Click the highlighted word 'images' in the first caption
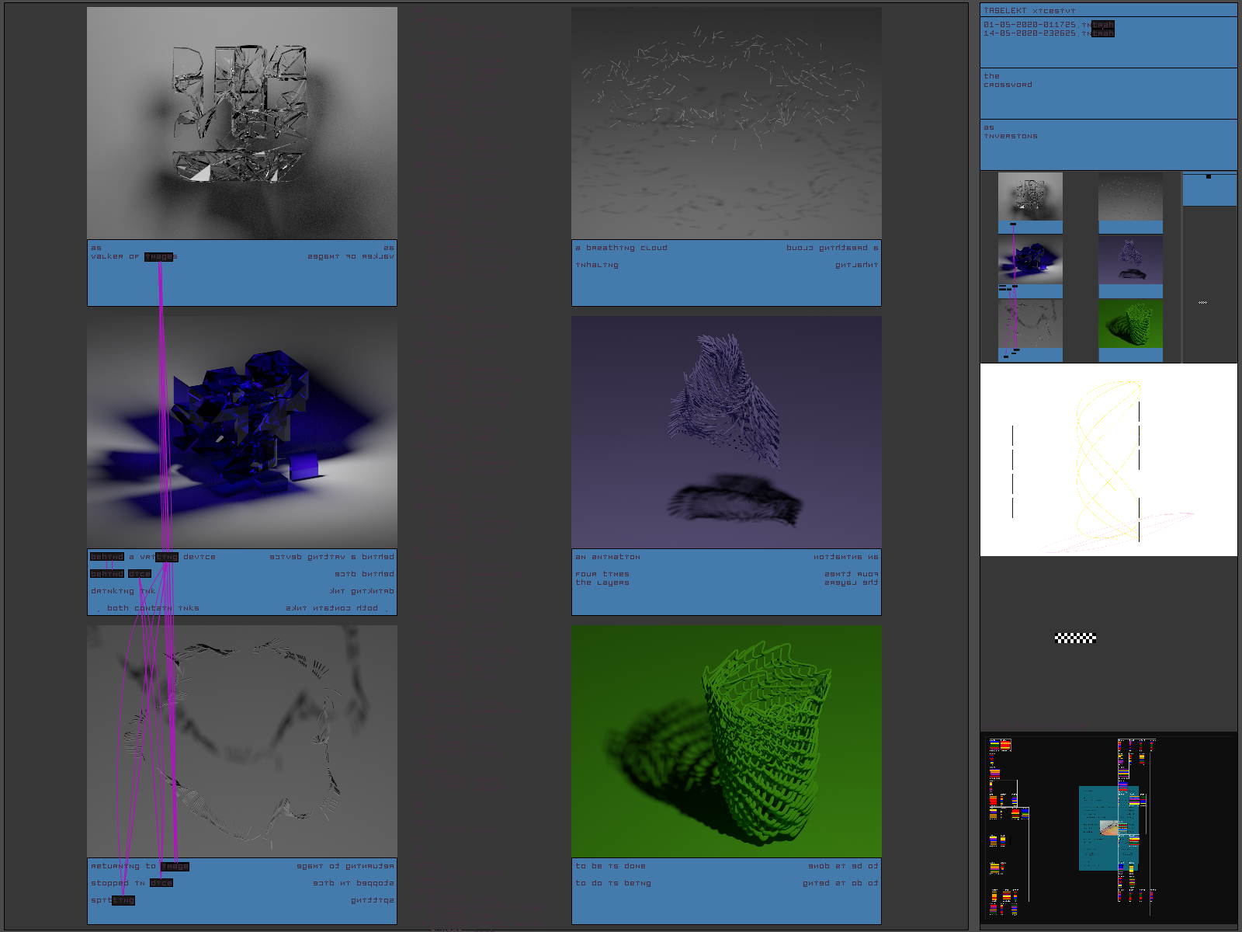1242x932 pixels. click(160, 257)
